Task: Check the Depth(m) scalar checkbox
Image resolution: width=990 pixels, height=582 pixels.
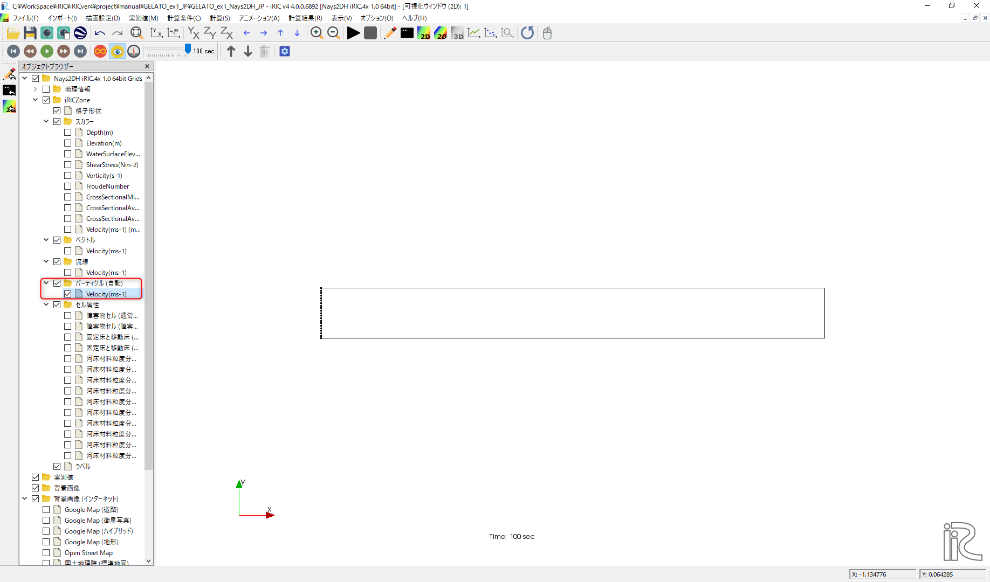Action: [68, 132]
